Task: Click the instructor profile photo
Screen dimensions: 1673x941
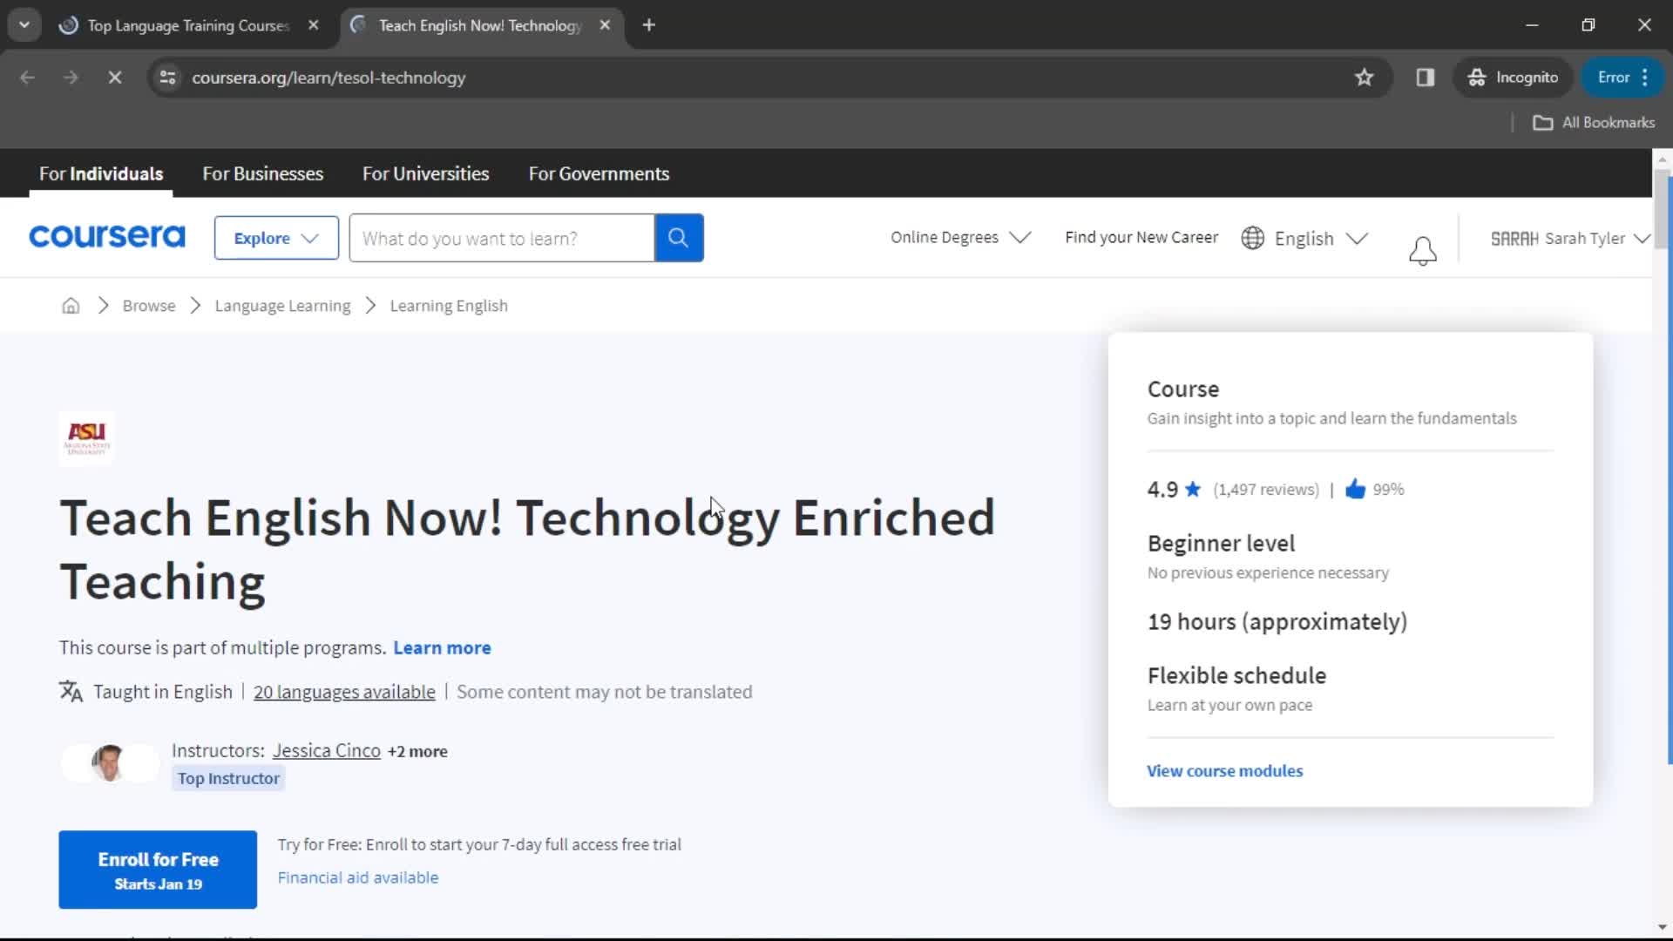Action: (109, 763)
